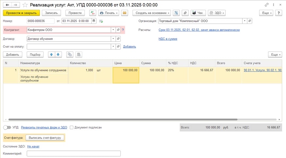Expand the Организация dropdown
The width and height of the screenshot is (286, 158).
point(244,21)
